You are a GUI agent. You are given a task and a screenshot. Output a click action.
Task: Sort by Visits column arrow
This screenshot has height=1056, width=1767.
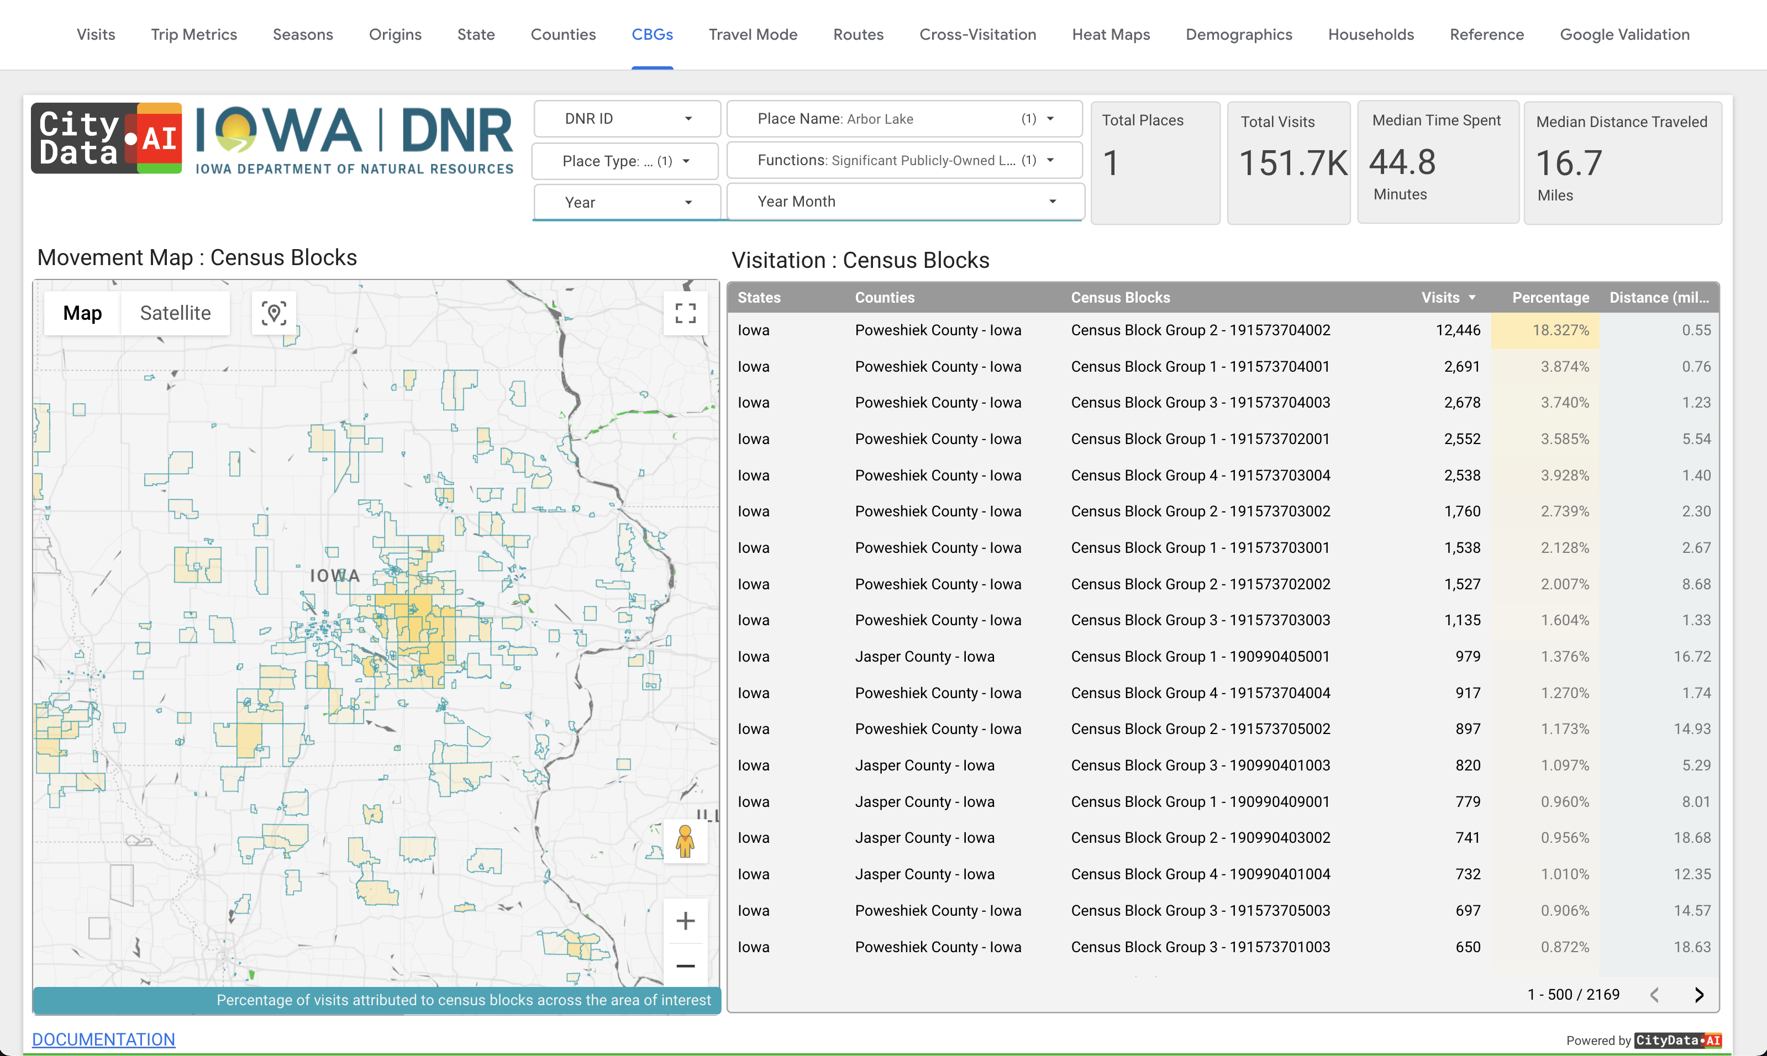(x=1472, y=298)
